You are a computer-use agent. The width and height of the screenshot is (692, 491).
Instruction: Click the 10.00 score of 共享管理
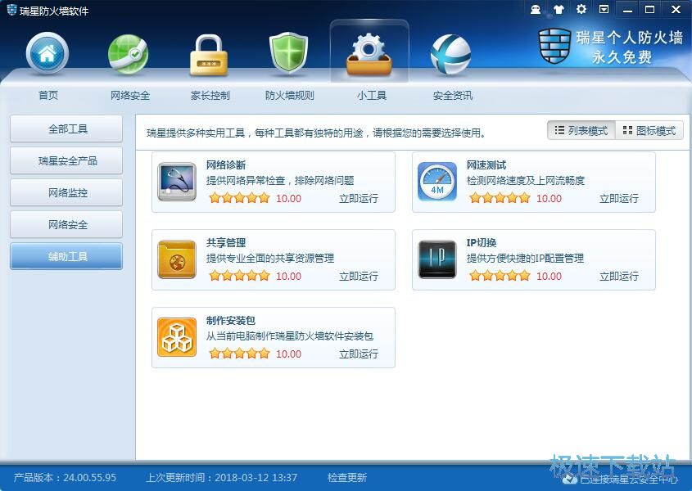click(288, 276)
